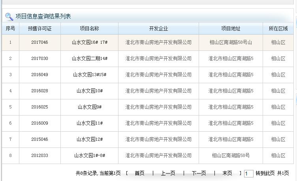Click developer name in the 2016028 row
Screen dimensions: 297x181
tap(158, 91)
